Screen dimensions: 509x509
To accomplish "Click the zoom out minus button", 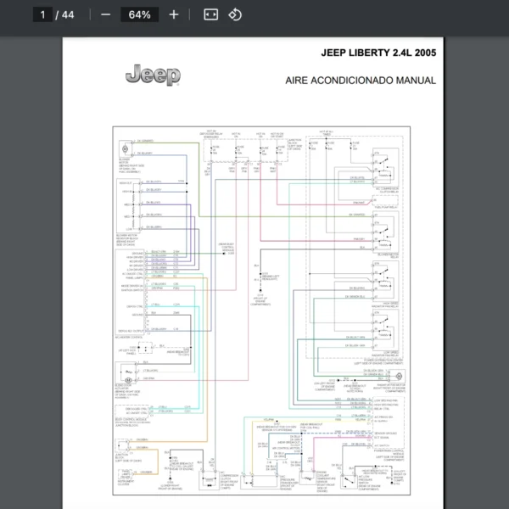I will point(105,14).
